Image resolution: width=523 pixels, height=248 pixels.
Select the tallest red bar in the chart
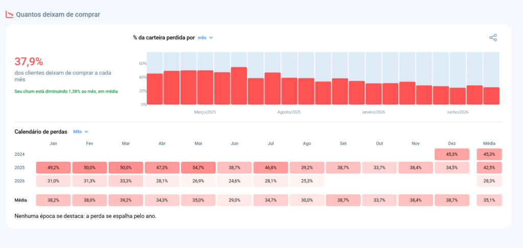point(239,86)
